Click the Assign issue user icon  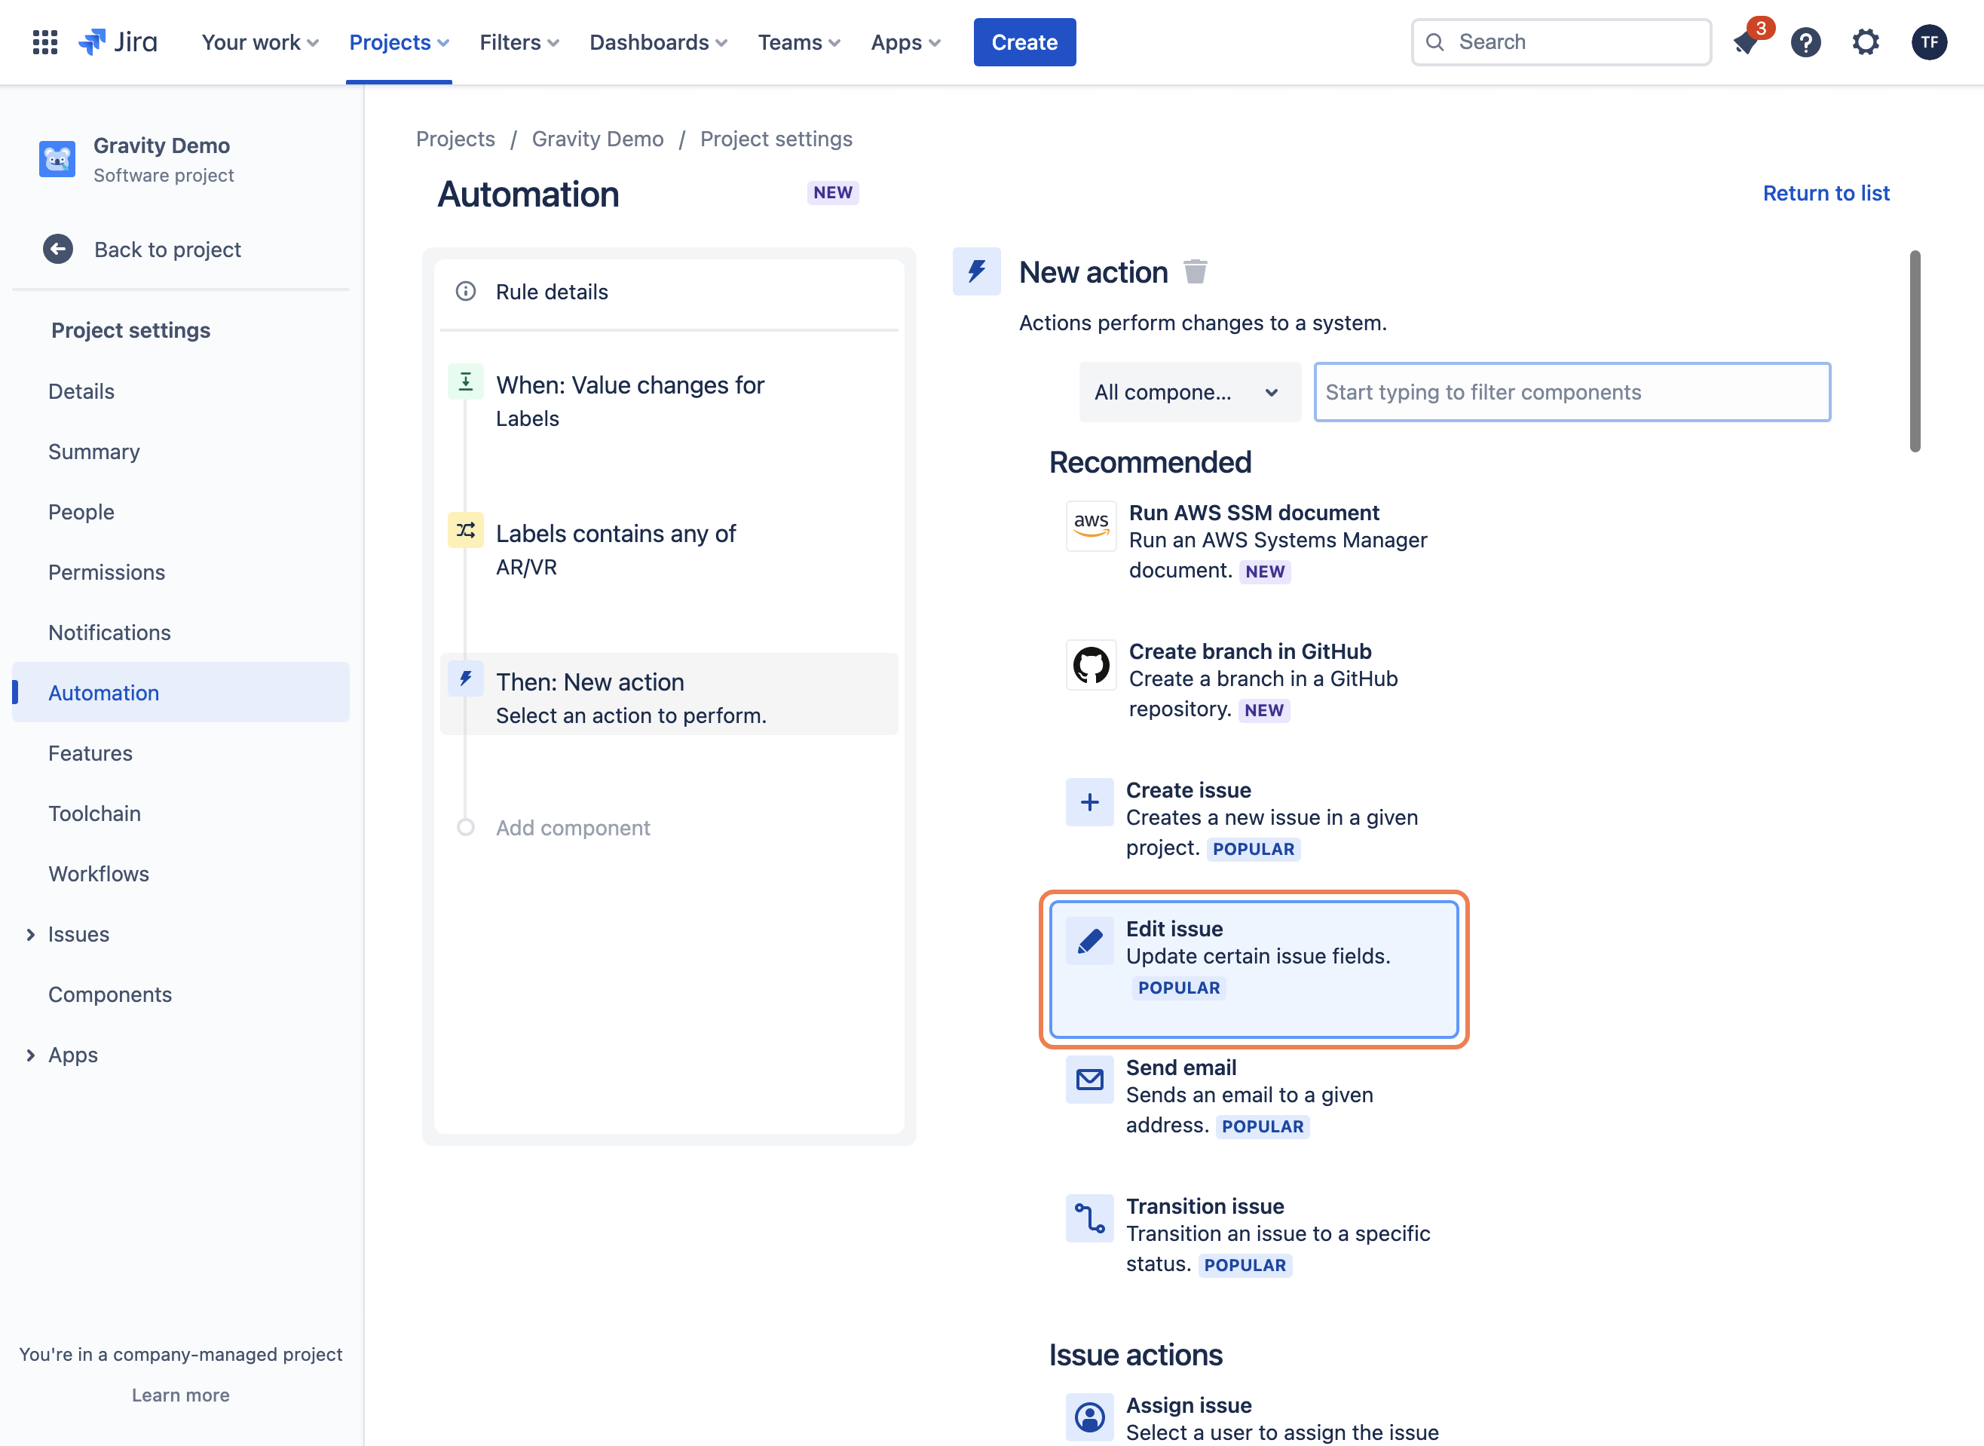[x=1089, y=1417]
